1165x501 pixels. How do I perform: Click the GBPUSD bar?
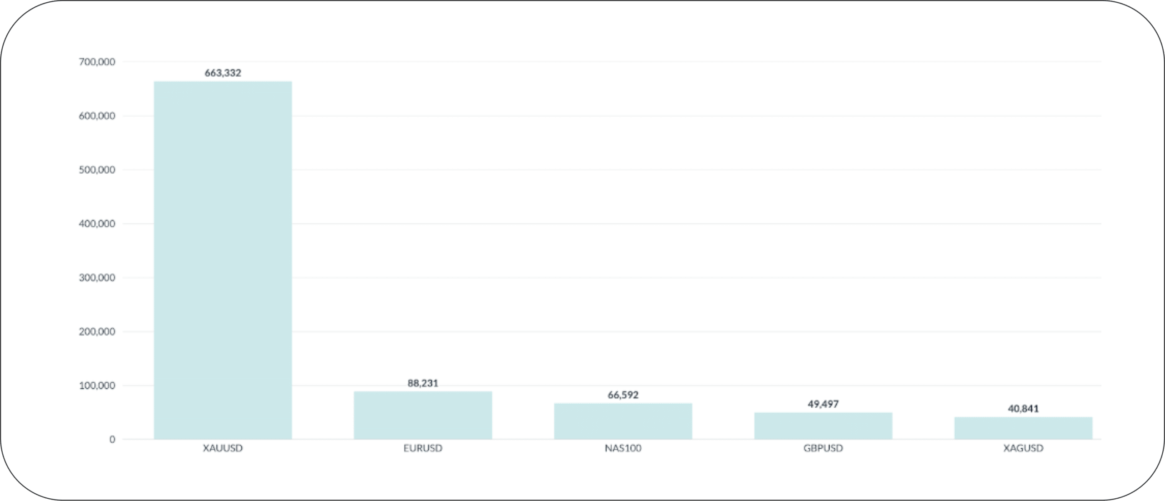[823, 426]
